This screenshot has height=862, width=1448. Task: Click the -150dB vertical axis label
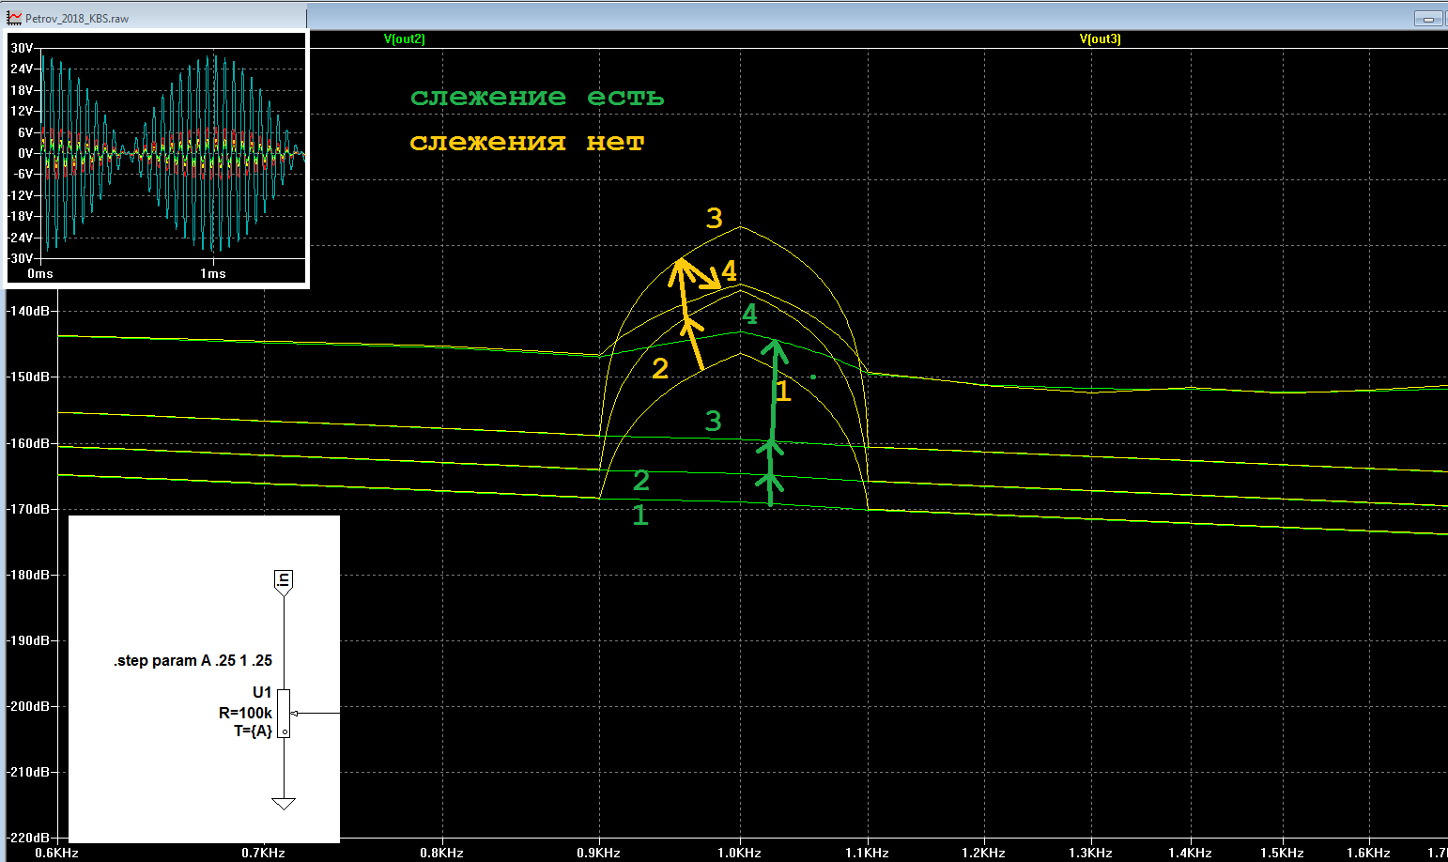[30, 377]
